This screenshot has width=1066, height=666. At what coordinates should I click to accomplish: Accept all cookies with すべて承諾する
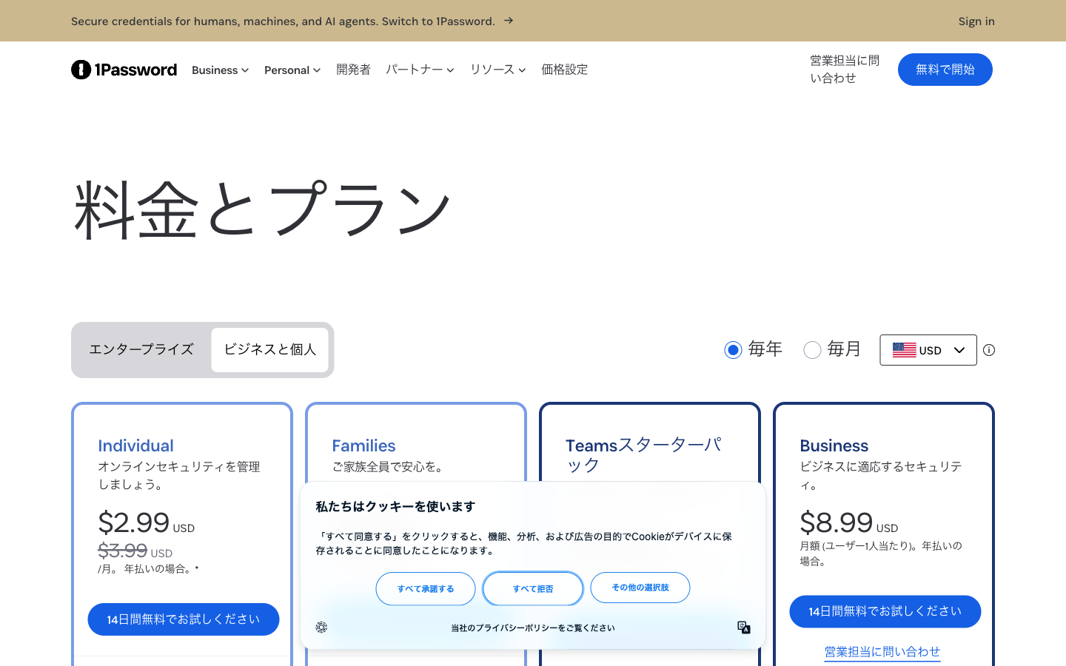[x=426, y=589]
